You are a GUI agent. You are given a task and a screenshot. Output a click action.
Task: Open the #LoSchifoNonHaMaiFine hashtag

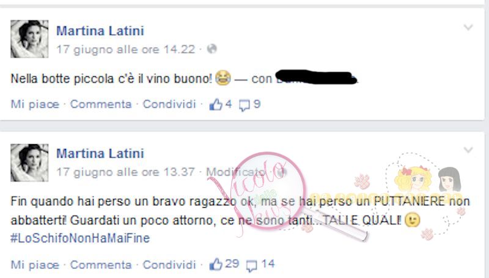click(80, 238)
